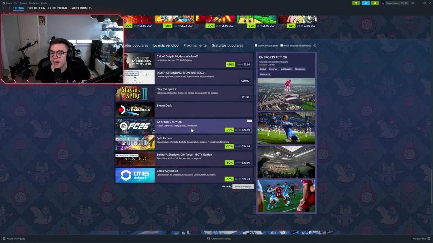The height and width of the screenshot is (243, 433).
Task: Enable Incluir artículos en biblioteca checkbox
Action: [x=281, y=46]
